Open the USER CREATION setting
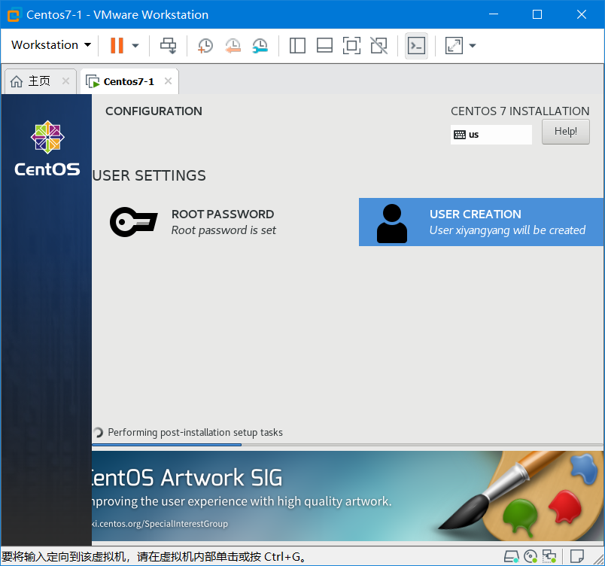Viewport: 605px width, 566px height. click(481, 222)
